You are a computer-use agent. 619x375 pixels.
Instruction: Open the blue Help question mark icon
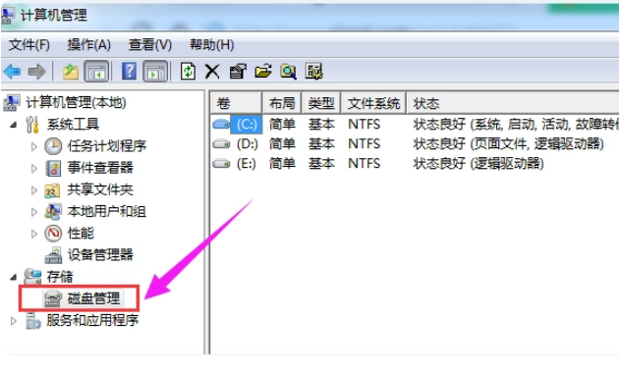129,72
